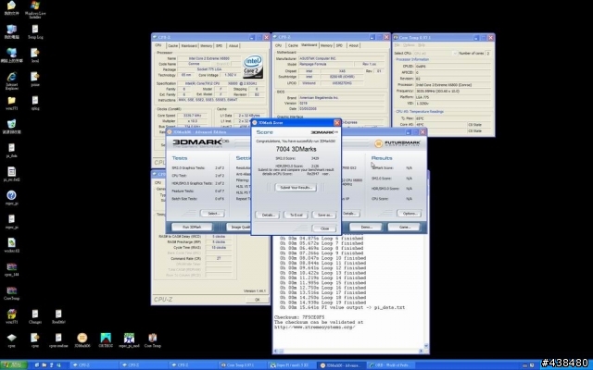
Task: Select the Internet Explorer desktop icon
Action: 12,80
